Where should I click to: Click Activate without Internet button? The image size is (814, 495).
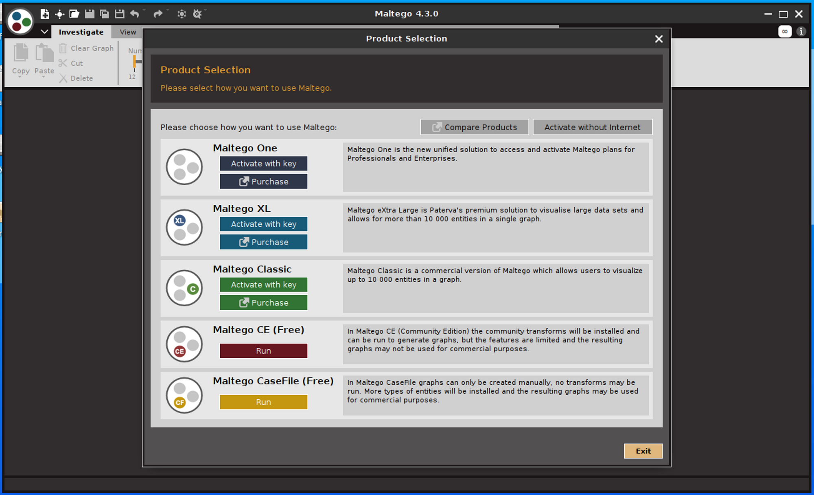pos(593,127)
